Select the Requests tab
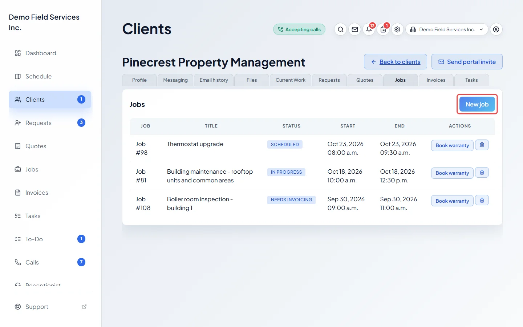 329,80
